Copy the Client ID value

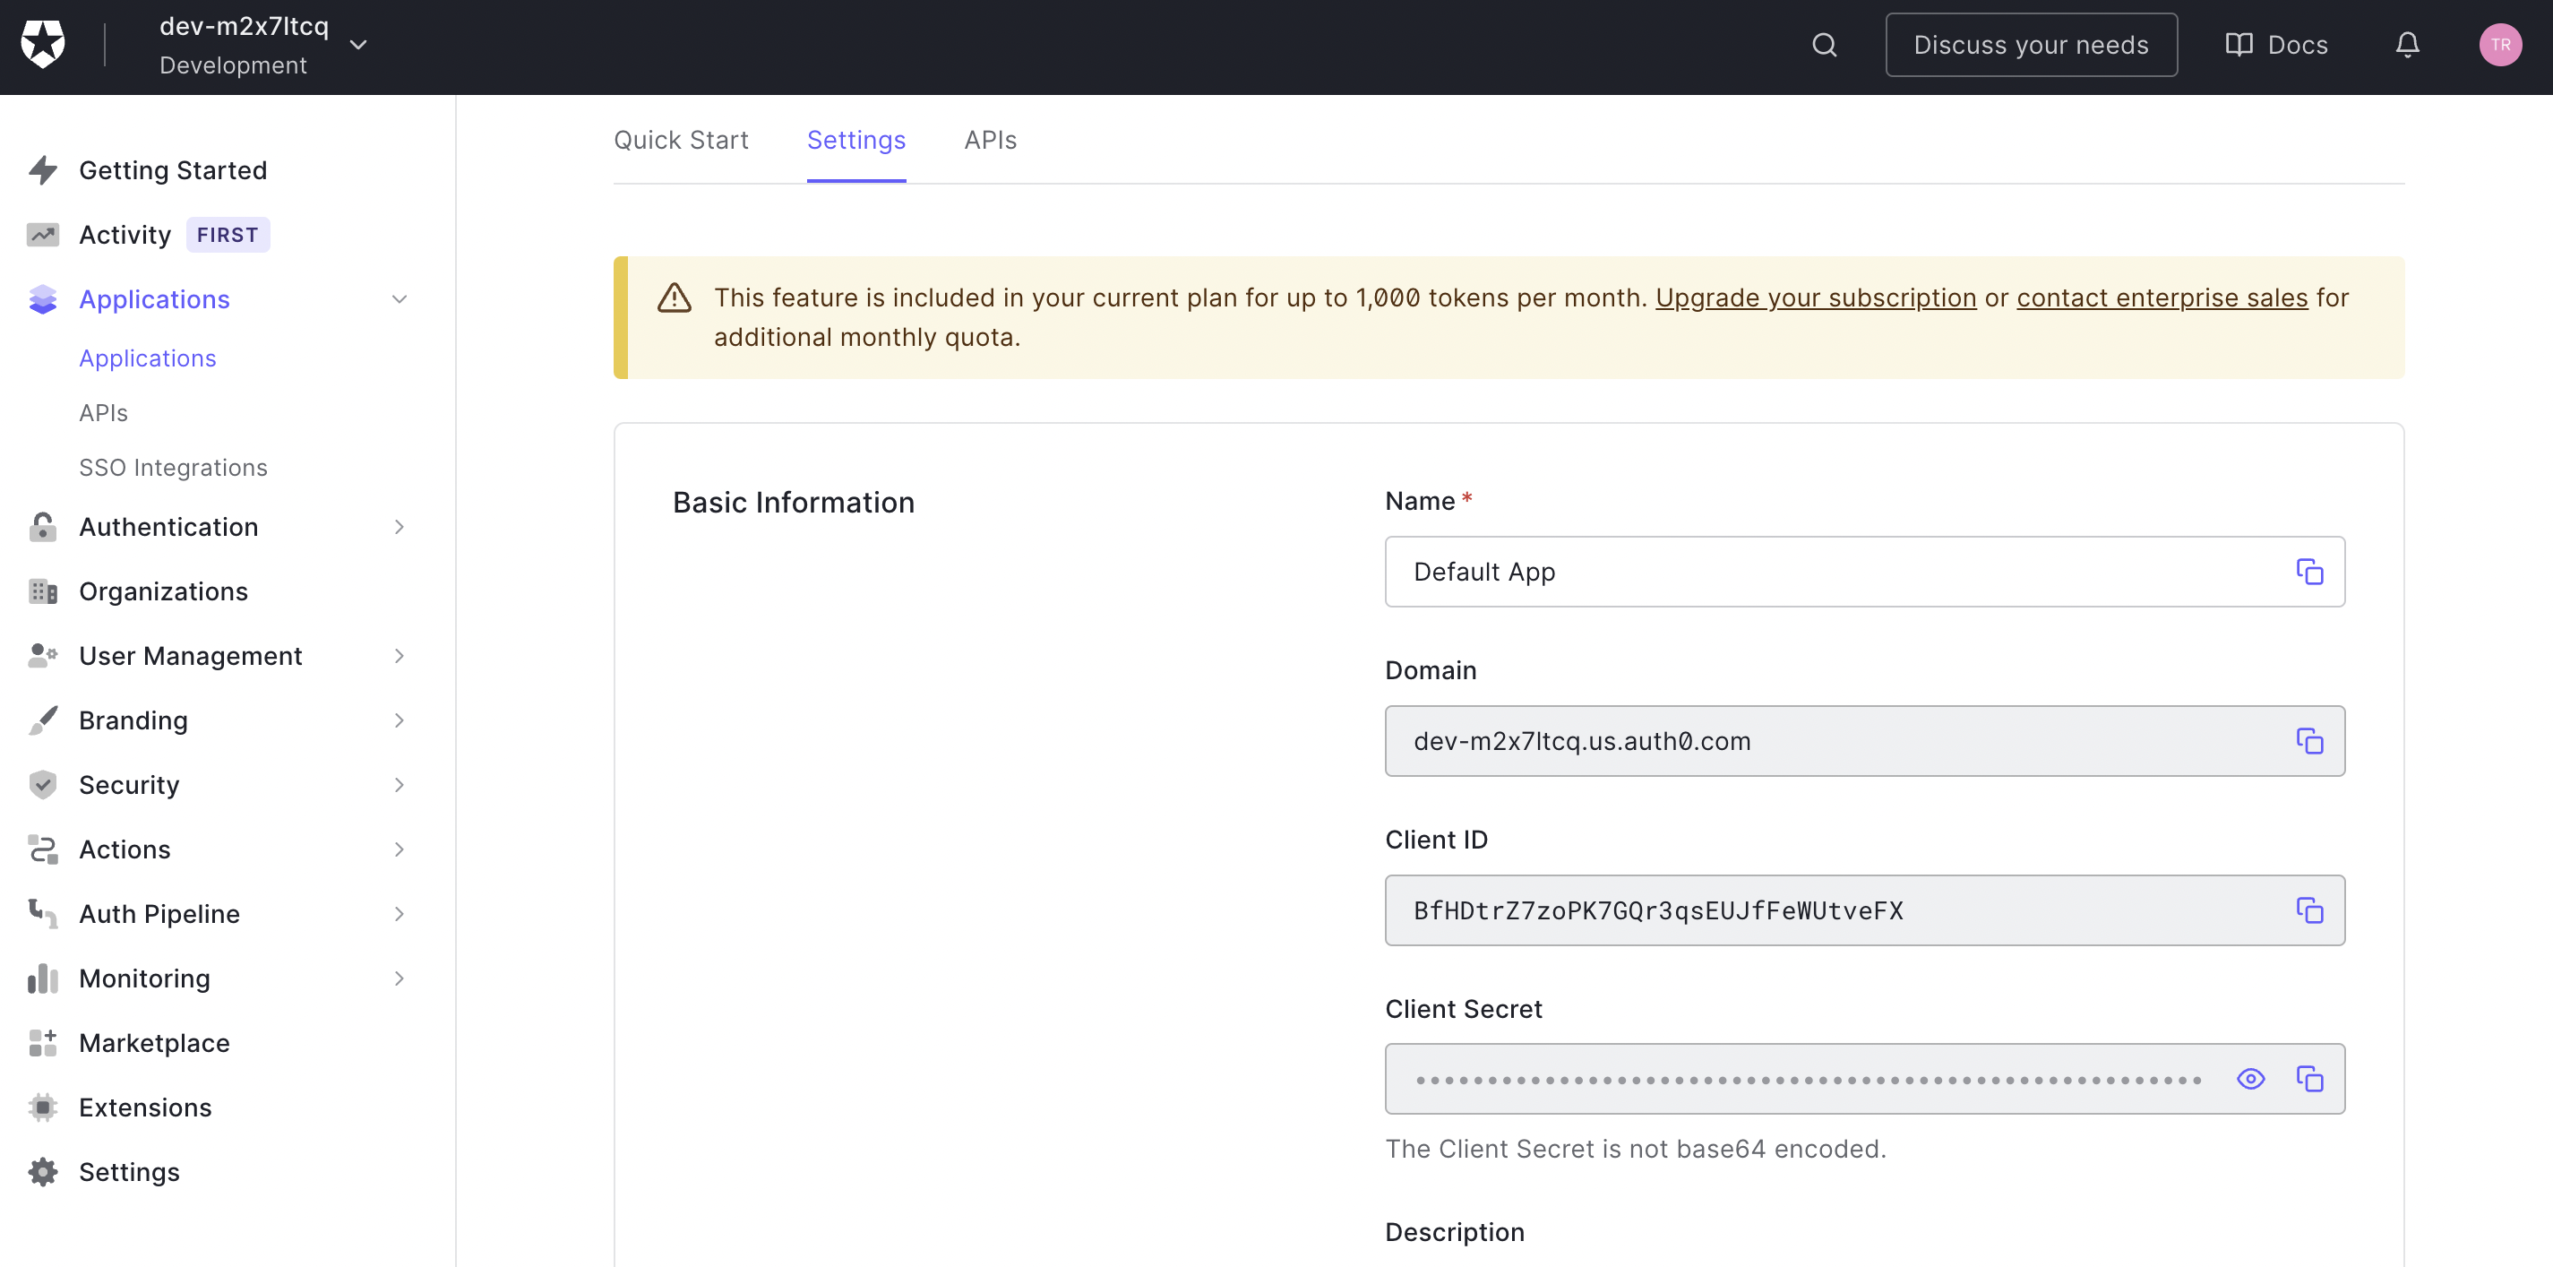[x=2310, y=910]
